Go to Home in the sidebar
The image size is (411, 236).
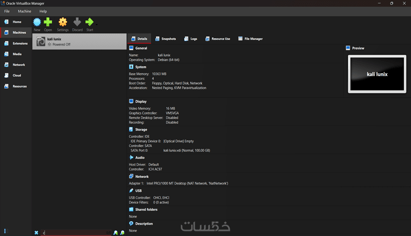(16, 22)
